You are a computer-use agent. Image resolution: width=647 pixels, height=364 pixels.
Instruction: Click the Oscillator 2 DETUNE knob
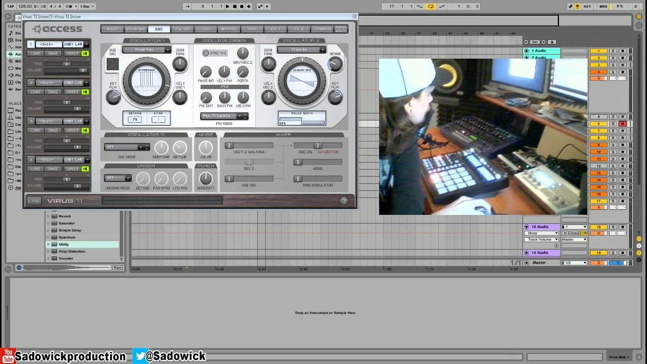click(335, 64)
